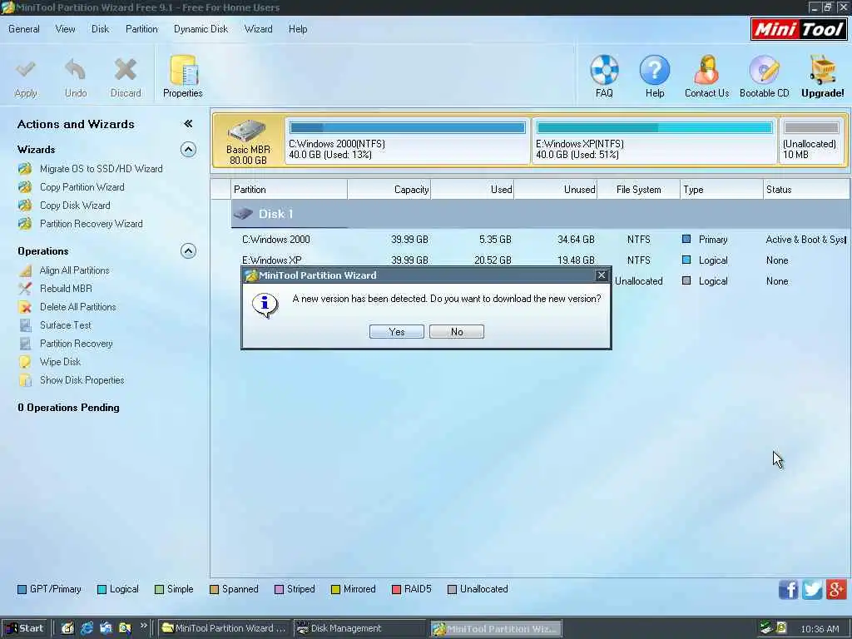Click the Upgrade shopping cart icon
Screen dimensions: 852x639
pos(823,70)
